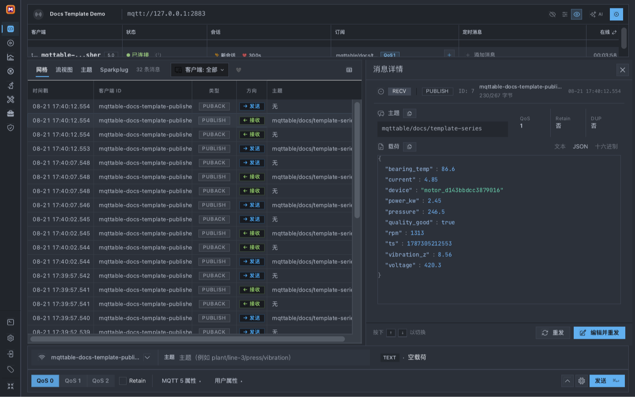Open the briefcase icon in sidebar
This screenshot has height=397, width=635.
coord(11,114)
